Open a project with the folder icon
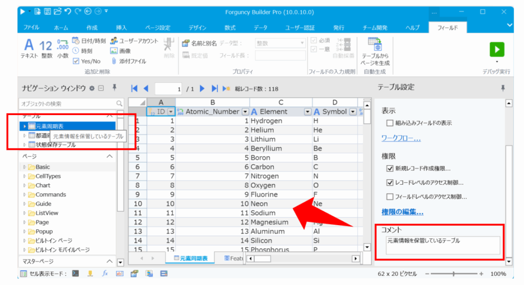 pos(57,12)
